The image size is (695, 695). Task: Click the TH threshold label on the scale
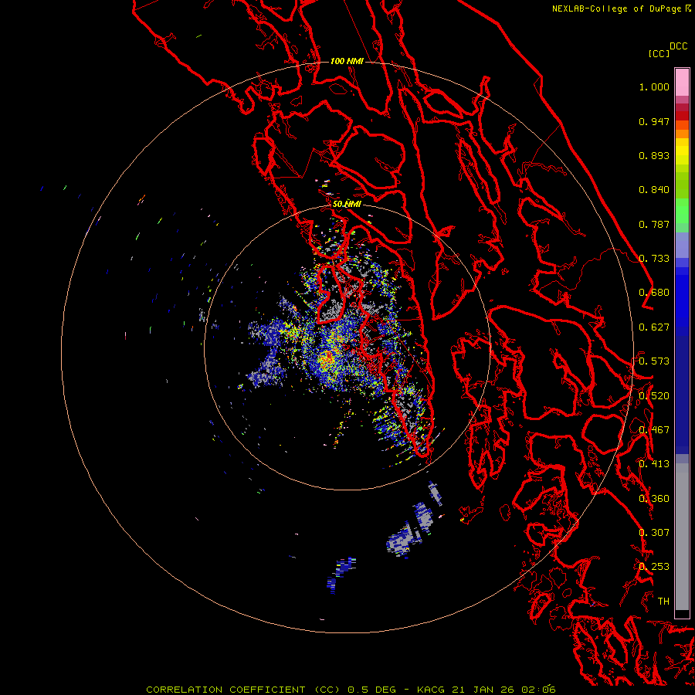coord(663,602)
